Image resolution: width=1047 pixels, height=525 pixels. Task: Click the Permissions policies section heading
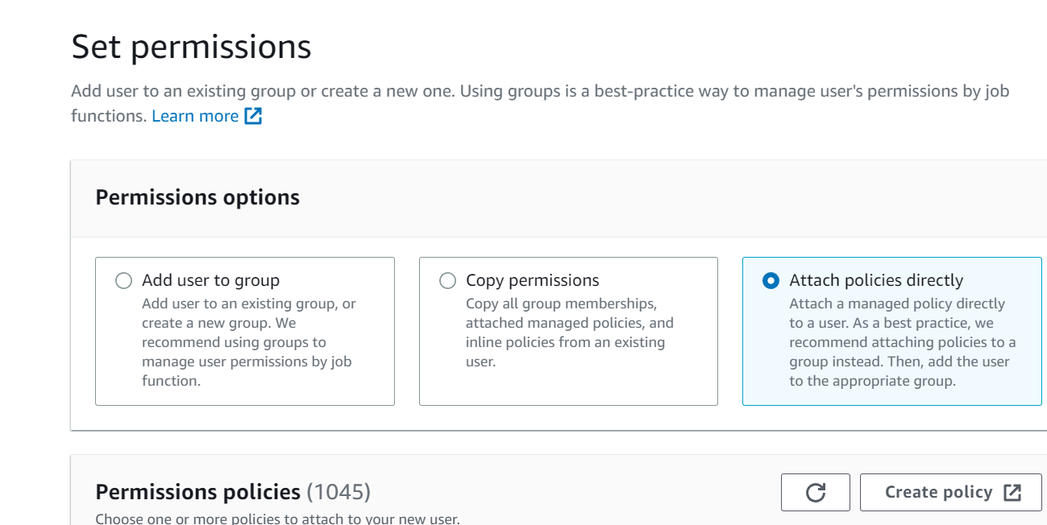[x=197, y=492]
